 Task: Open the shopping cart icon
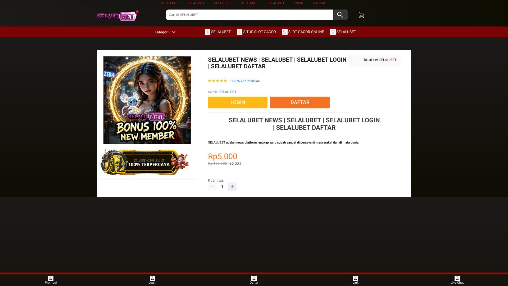pyautogui.click(x=361, y=15)
